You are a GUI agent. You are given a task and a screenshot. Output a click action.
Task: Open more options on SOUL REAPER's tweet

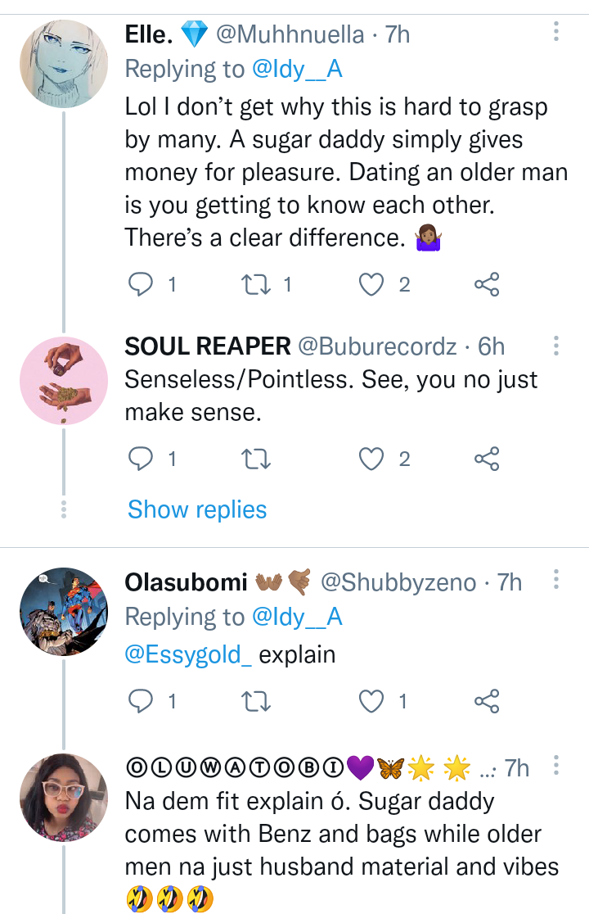click(x=556, y=346)
